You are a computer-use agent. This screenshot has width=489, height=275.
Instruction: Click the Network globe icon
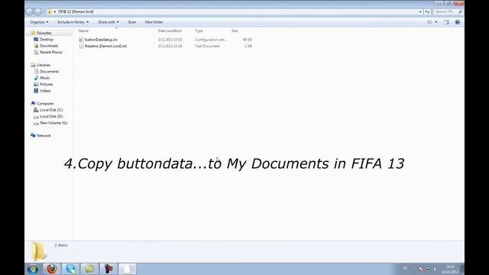pyautogui.click(x=33, y=135)
